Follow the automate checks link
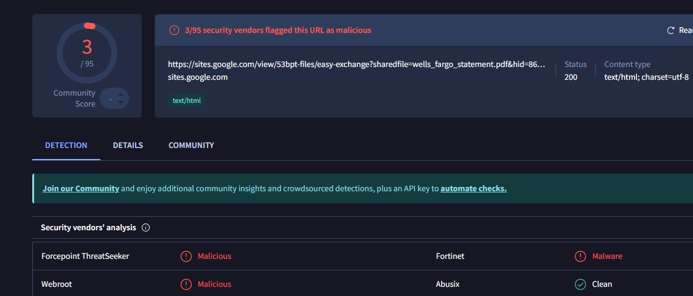Screen dimensions: 693x296 point(473,188)
